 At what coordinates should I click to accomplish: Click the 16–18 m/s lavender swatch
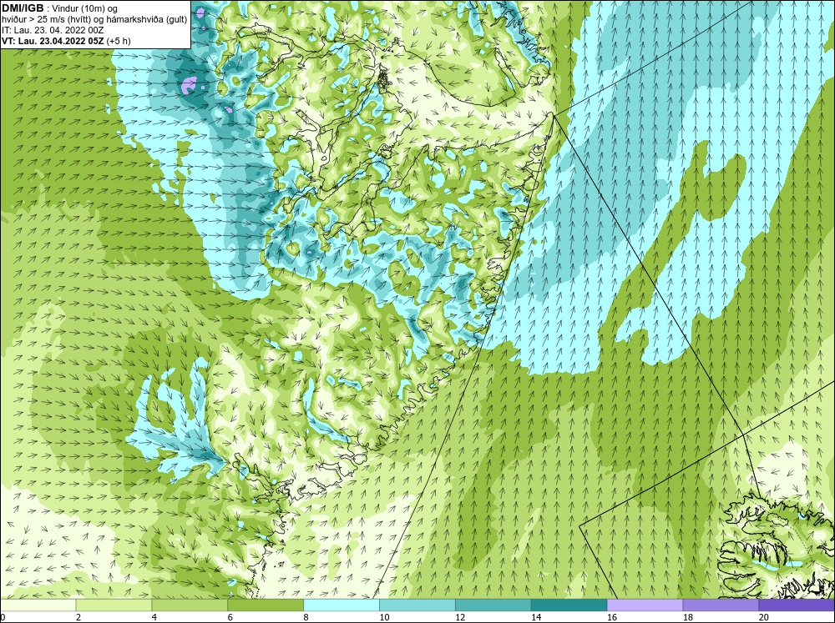tap(645, 605)
